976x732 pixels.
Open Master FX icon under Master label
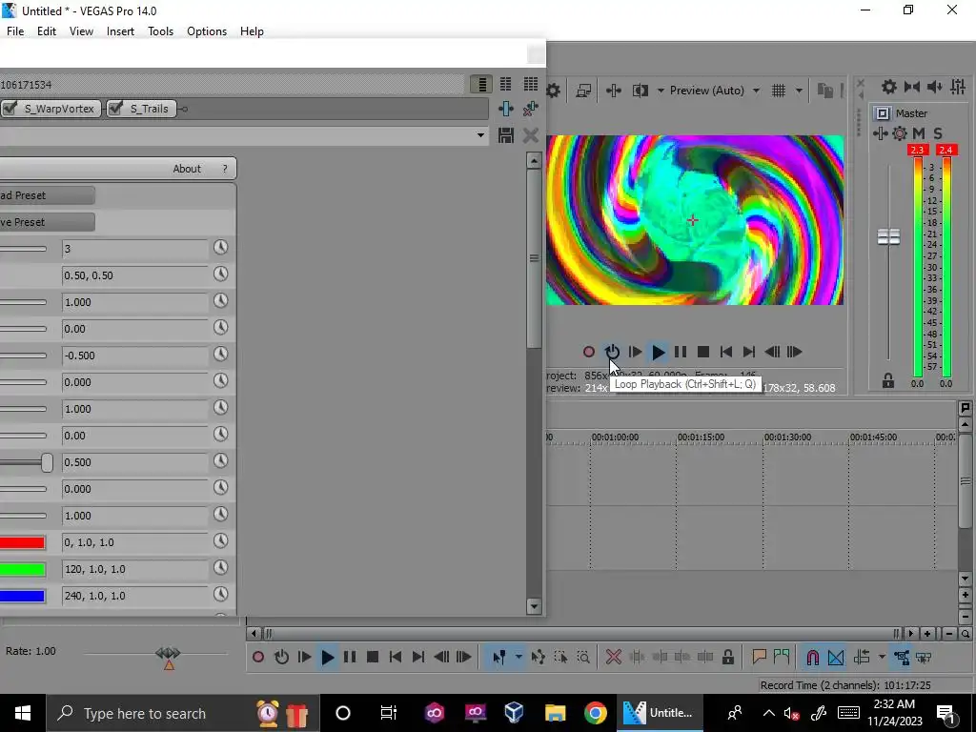[880, 133]
